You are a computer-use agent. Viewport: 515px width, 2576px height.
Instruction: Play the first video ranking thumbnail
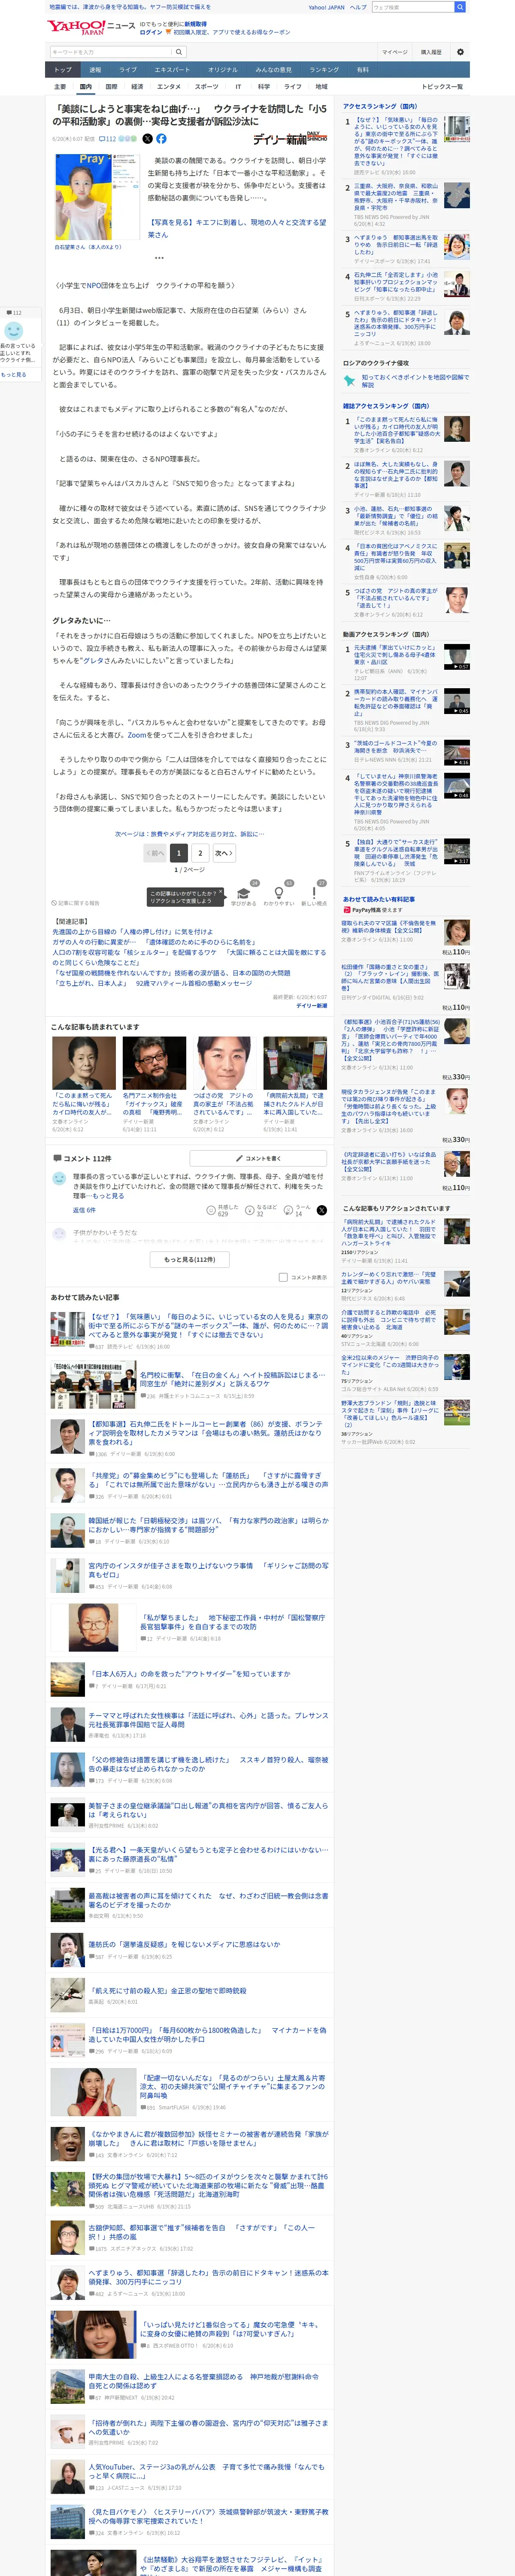[457, 657]
